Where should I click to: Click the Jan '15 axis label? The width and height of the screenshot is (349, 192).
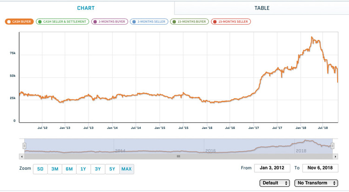coord(160,128)
